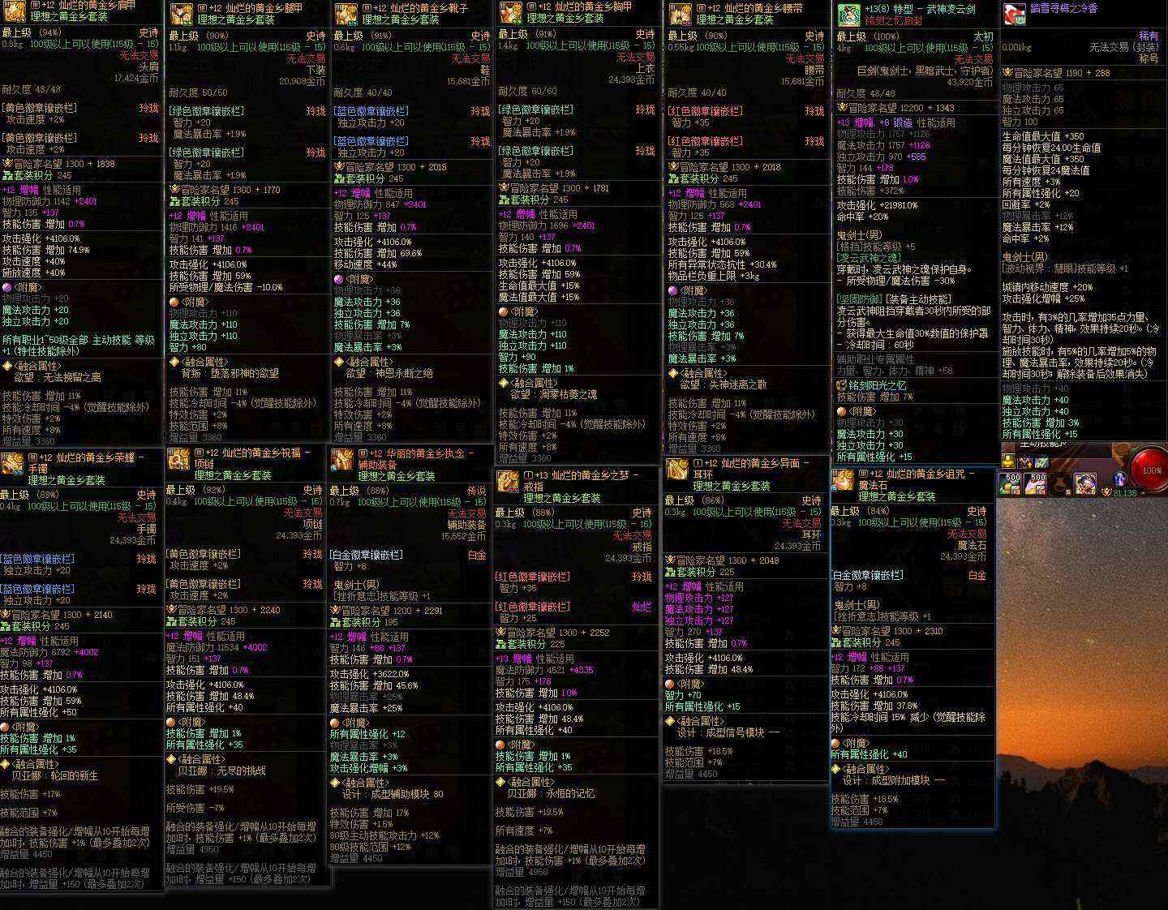The height and width of the screenshot is (910, 1168).
Task: Click the weapon text [坚固防御]
Action: tap(859, 299)
